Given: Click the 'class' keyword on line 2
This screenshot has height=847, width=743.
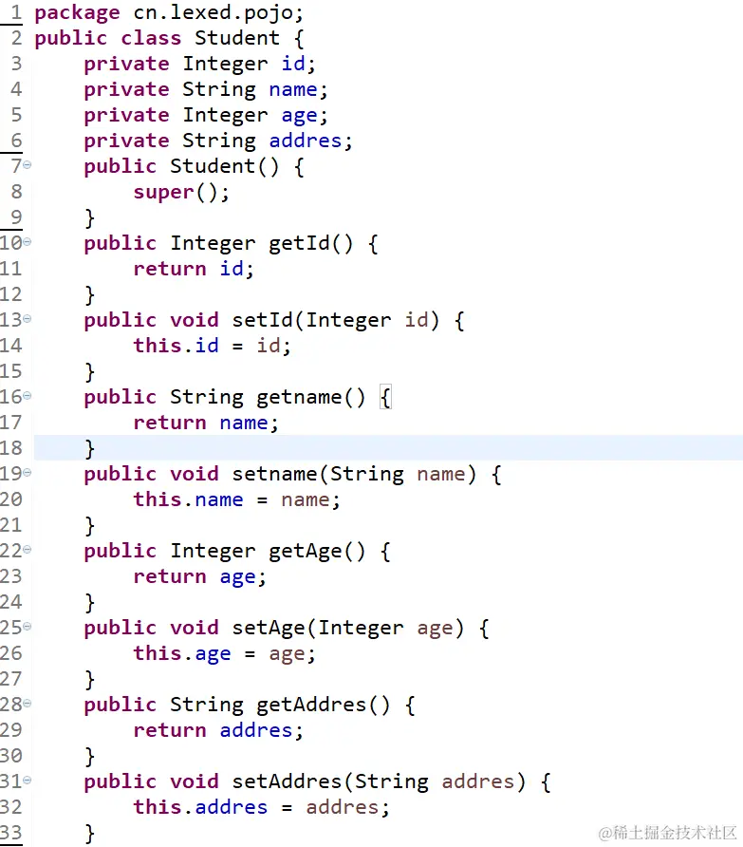Looking at the screenshot, I should [x=151, y=38].
